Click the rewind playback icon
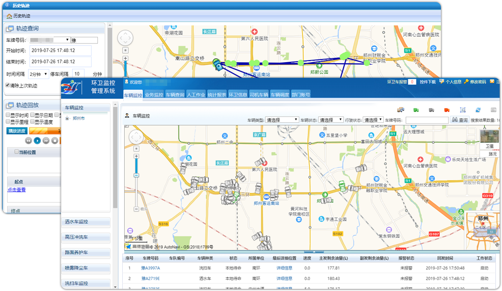The width and height of the screenshot is (502, 291). [x=29, y=140]
